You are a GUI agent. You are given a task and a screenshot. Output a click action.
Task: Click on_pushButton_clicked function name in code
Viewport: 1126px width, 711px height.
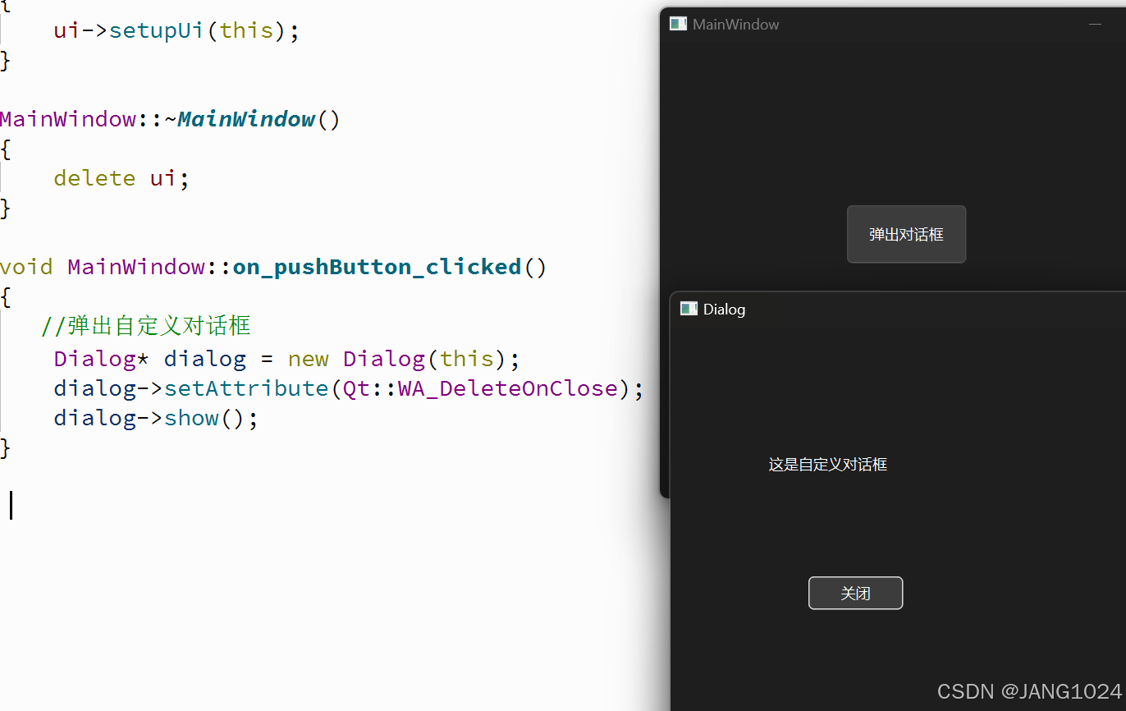point(378,267)
